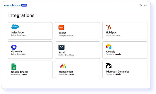Click 'Built by Crunchbase' under Outreach
The width and height of the screenshot is (156, 94).
[18, 54]
